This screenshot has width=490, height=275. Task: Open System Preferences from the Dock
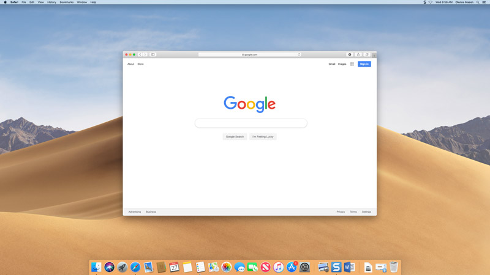tap(304, 267)
